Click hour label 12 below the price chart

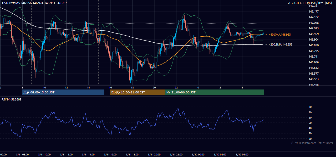[x=66, y=87]
